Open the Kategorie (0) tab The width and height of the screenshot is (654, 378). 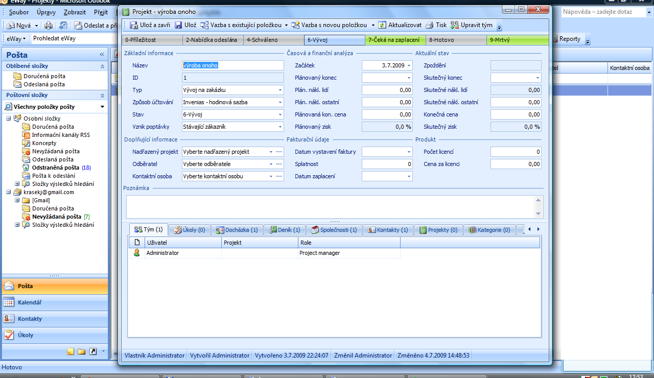point(489,230)
